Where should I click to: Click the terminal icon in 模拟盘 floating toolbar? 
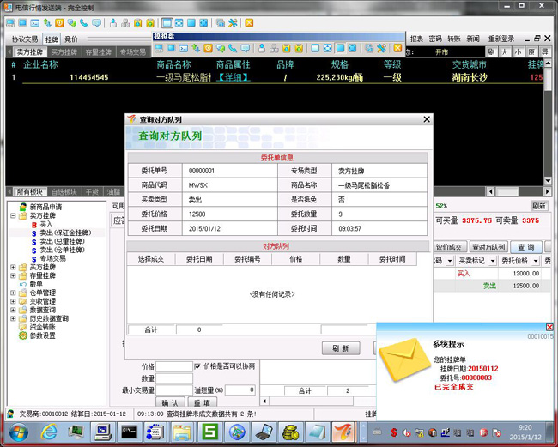[x=183, y=48]
